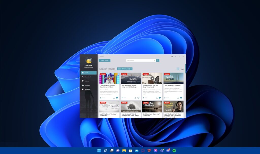Add Blowing, Going, Gone to favorites

click(138, 98)
